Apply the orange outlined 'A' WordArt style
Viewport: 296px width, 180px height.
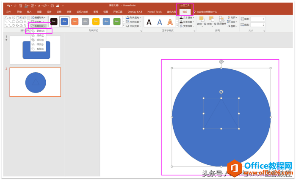coord(170,22)
